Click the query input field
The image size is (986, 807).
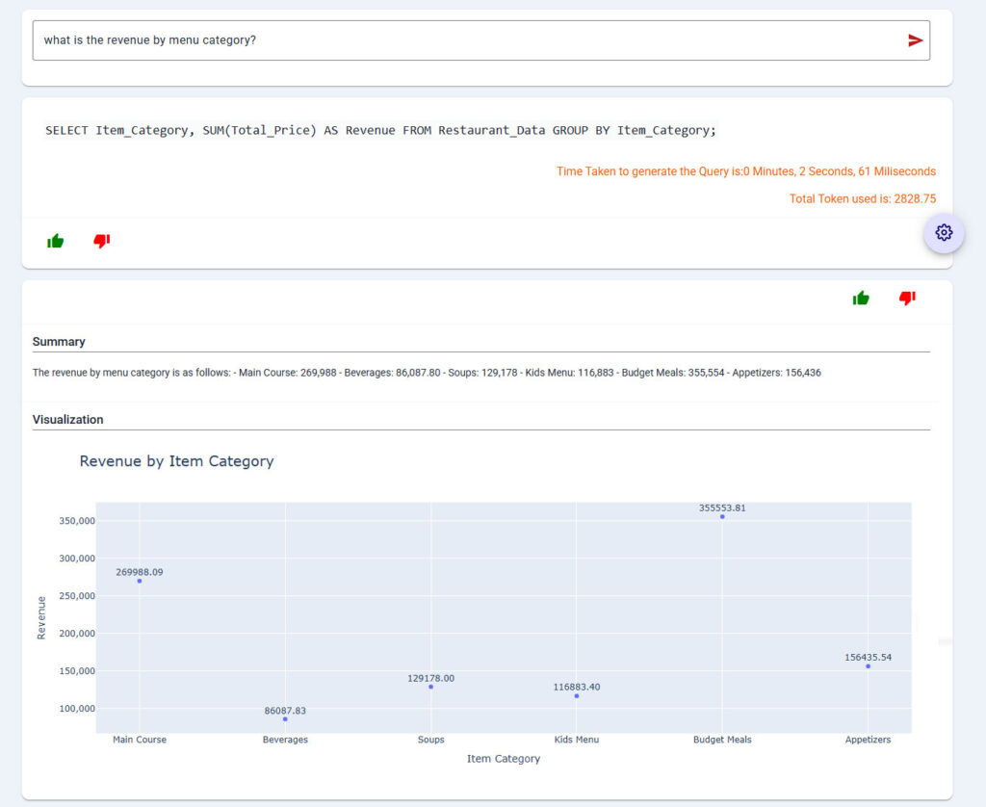pyautogui.click(x=481, y=40)
